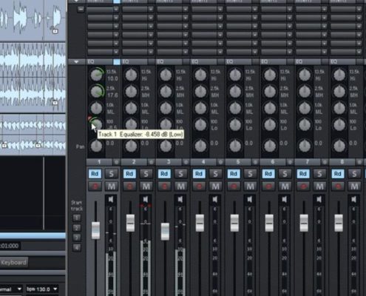
Task: Click the channel 5 number label
Action: pyautogui.click(x=238, y=162)
